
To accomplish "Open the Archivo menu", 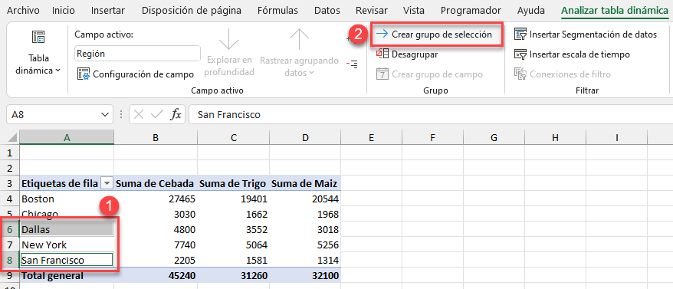I will click(23, 10).
